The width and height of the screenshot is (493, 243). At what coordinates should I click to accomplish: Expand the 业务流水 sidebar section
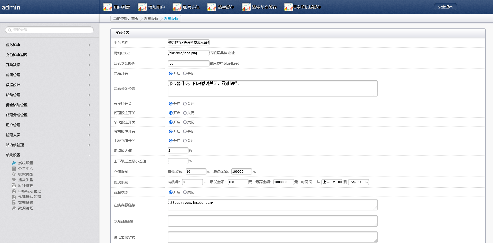[x=89, y=45]
